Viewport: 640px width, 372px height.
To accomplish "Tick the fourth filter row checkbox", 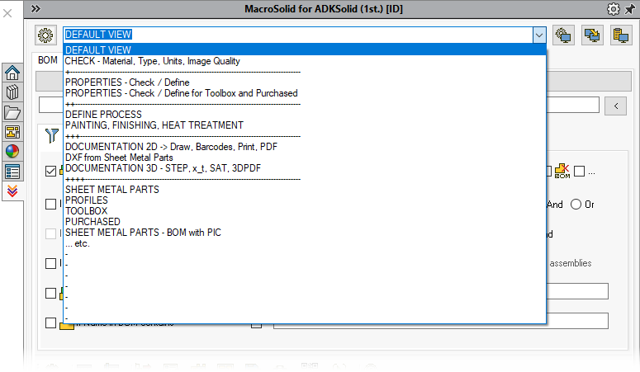I will pyautogui.click(x=50, y=263).
